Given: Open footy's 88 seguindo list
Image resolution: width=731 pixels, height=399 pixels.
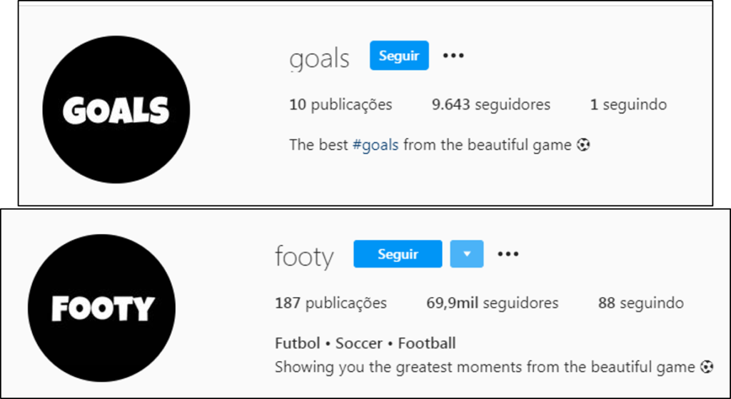Looking at the screenshot, I should click(x=640, y=303).
